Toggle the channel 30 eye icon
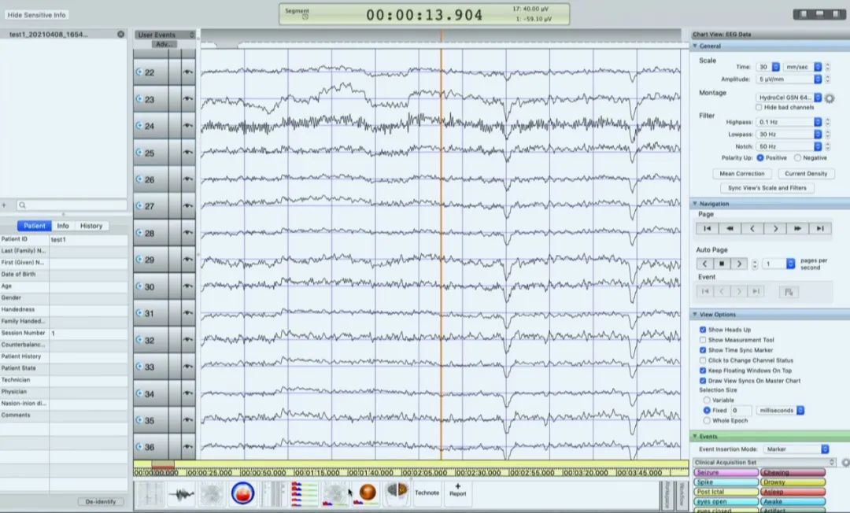Screen dimensions: 850x513 point(188,286)
